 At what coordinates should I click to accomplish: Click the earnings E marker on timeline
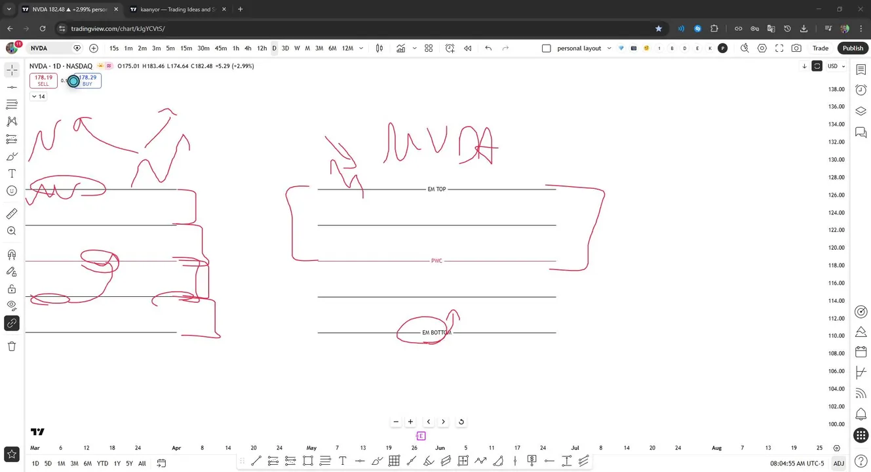(421, 436)
